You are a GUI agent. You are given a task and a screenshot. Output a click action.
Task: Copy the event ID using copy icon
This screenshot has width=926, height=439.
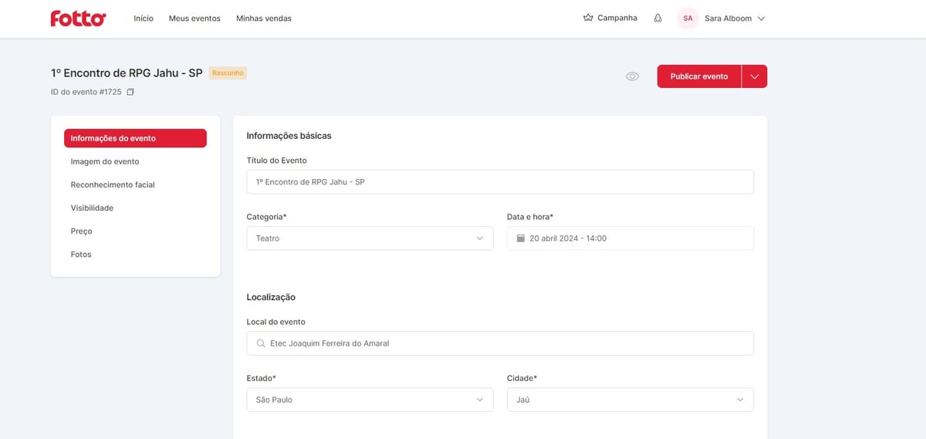tap(130, 92)
